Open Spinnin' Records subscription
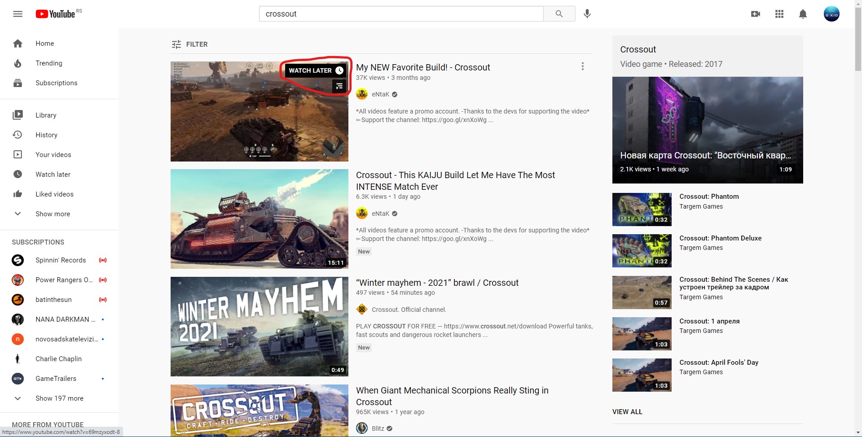Viewport: 862px width, 437px height. tap(59, 260)
